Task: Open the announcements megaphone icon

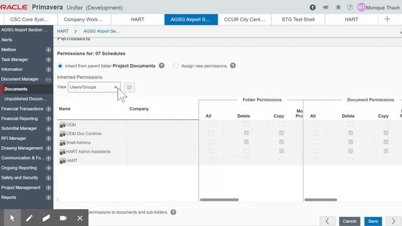Action: click(x=325, y=8)
